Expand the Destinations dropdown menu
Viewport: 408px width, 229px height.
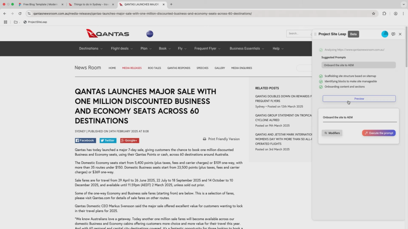click(x=90, y=49)
